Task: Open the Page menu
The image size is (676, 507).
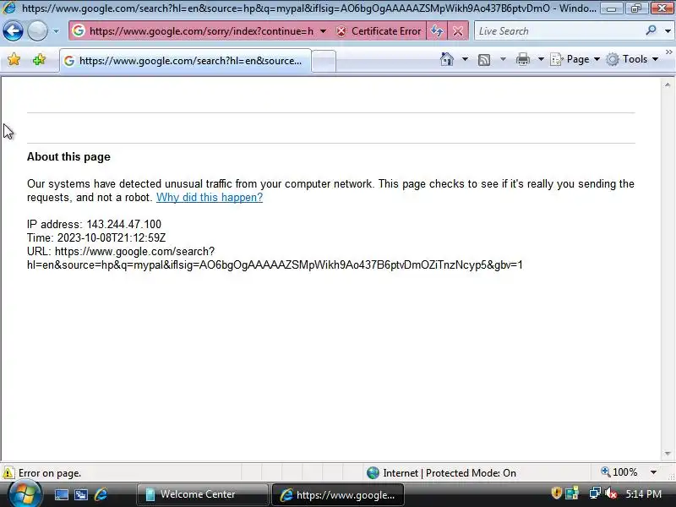Action: [x=575, y=59]
